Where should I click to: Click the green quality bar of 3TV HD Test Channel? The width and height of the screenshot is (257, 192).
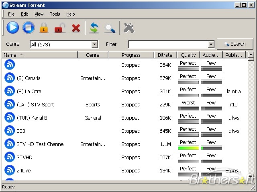[x=188, y=148]
